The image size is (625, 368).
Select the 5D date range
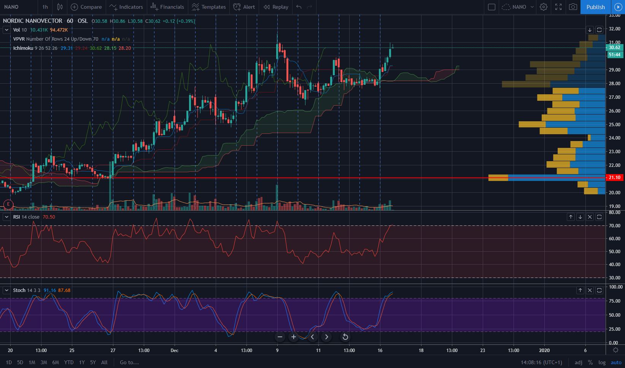pos(20,362)
